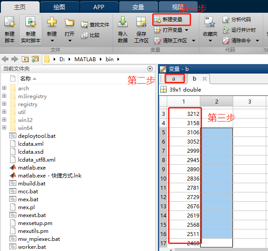Screen dimensions: 268x251
Task: Open the 打开 dropdown arrow
Action: [x=70, y=41]
